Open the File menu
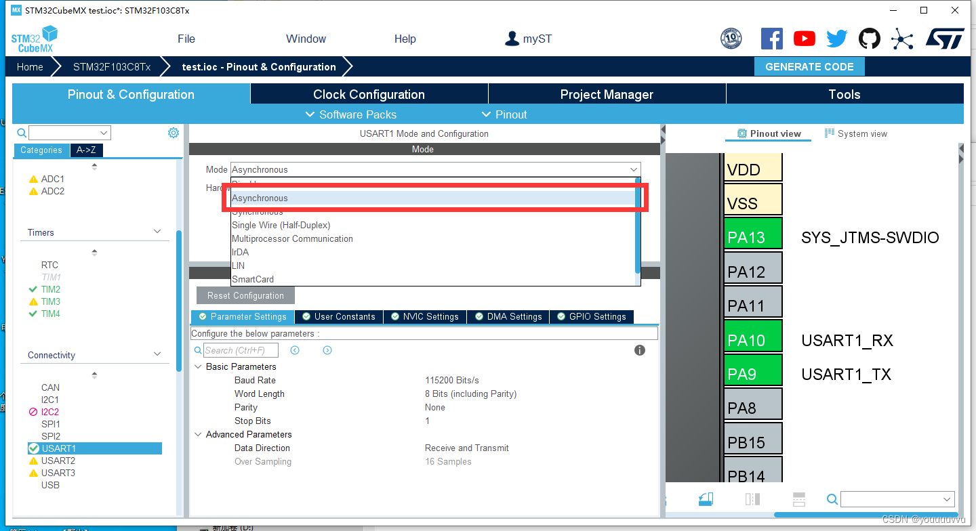Screen dimensions: 976x531 click(186, 39)
